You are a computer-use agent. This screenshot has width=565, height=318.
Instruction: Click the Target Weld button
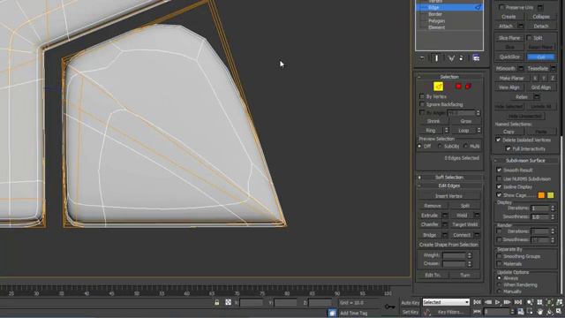point(464,224)
